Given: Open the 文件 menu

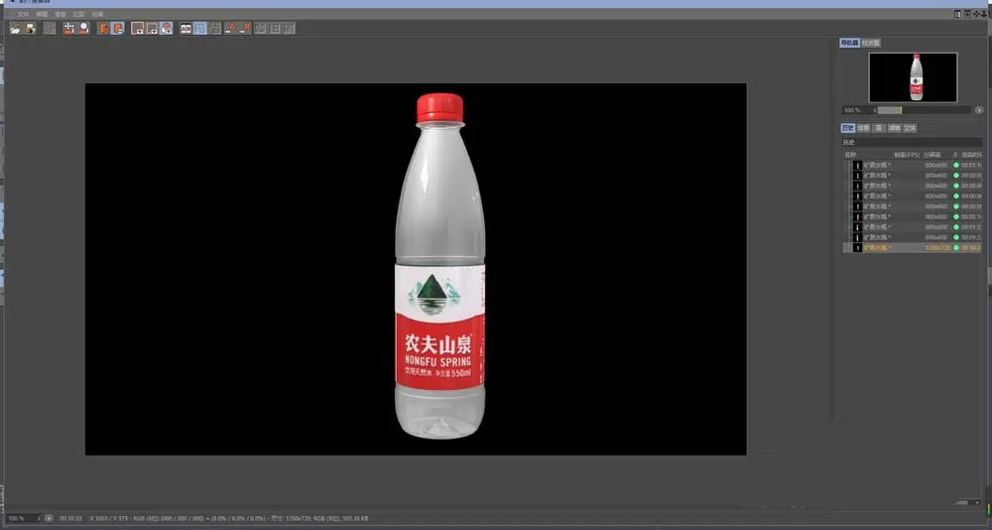Looking at the screenshot, I should tap(24, 14).
